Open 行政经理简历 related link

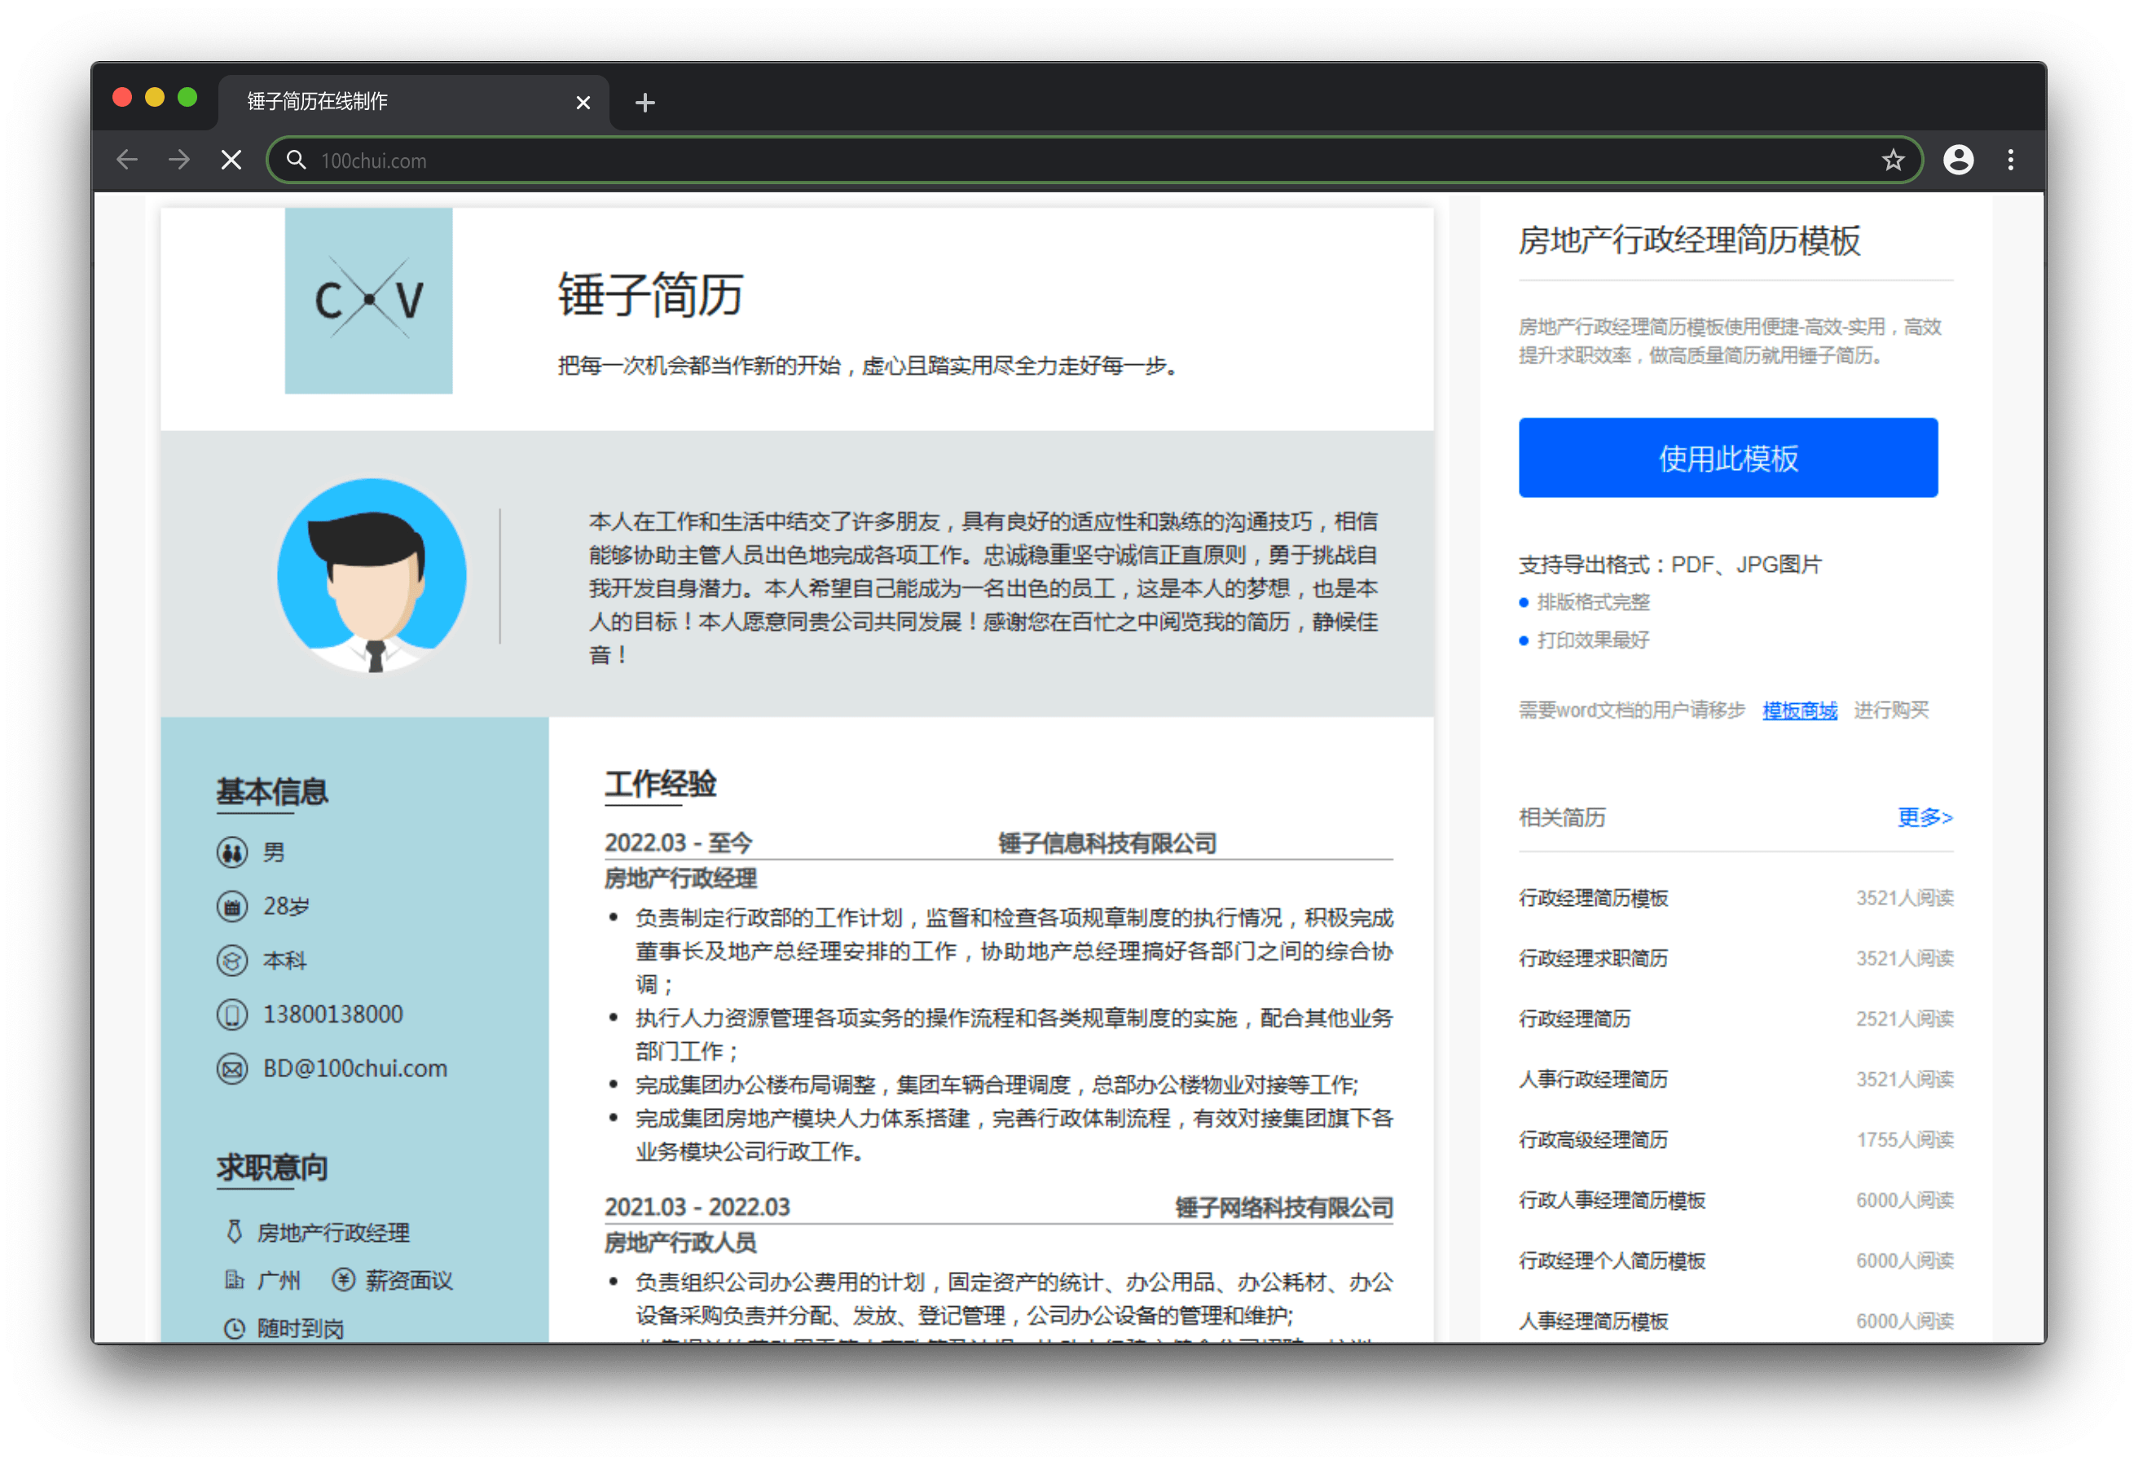tap(1574, 1018)
